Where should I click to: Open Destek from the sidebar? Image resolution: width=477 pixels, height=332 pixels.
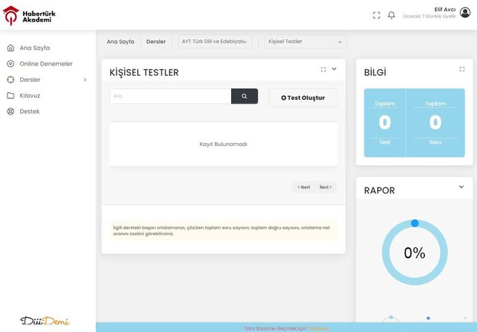(x=29, y=112)
